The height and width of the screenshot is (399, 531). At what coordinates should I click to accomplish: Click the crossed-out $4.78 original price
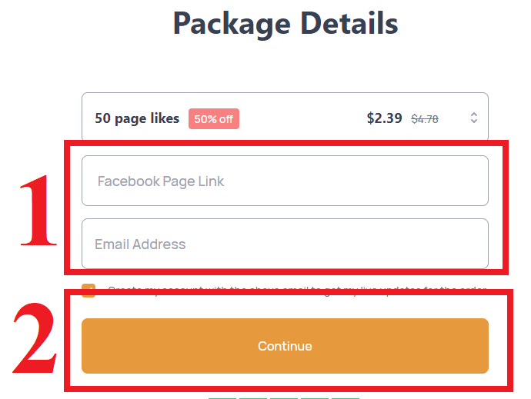[x=425, y=119]
